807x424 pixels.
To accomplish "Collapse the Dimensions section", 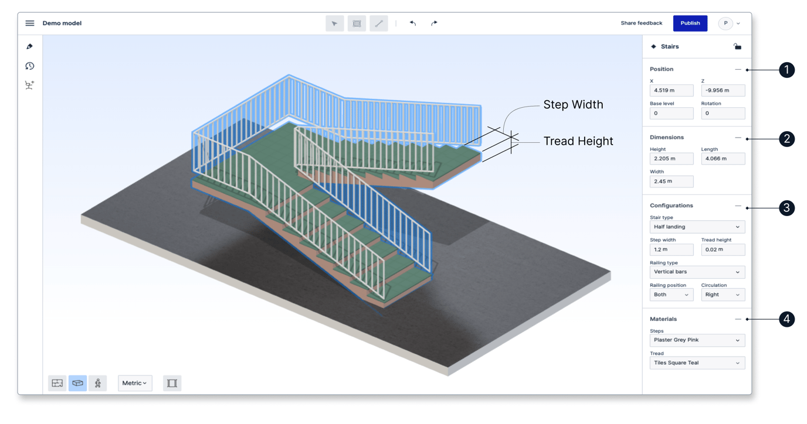I will click(738, 138).
